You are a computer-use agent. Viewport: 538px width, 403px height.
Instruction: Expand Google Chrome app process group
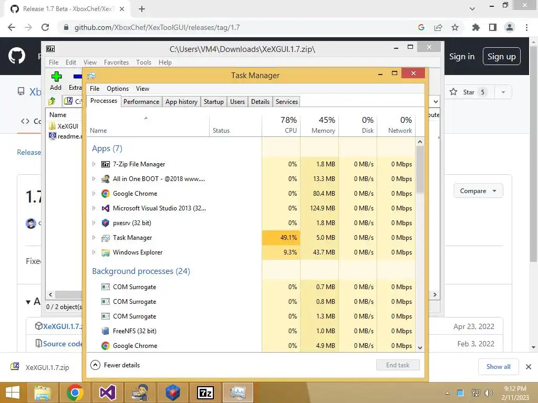point(94,194)
